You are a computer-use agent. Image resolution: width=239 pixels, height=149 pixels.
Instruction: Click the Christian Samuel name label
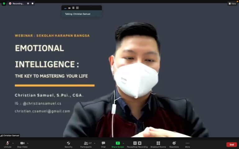point(11,135)
